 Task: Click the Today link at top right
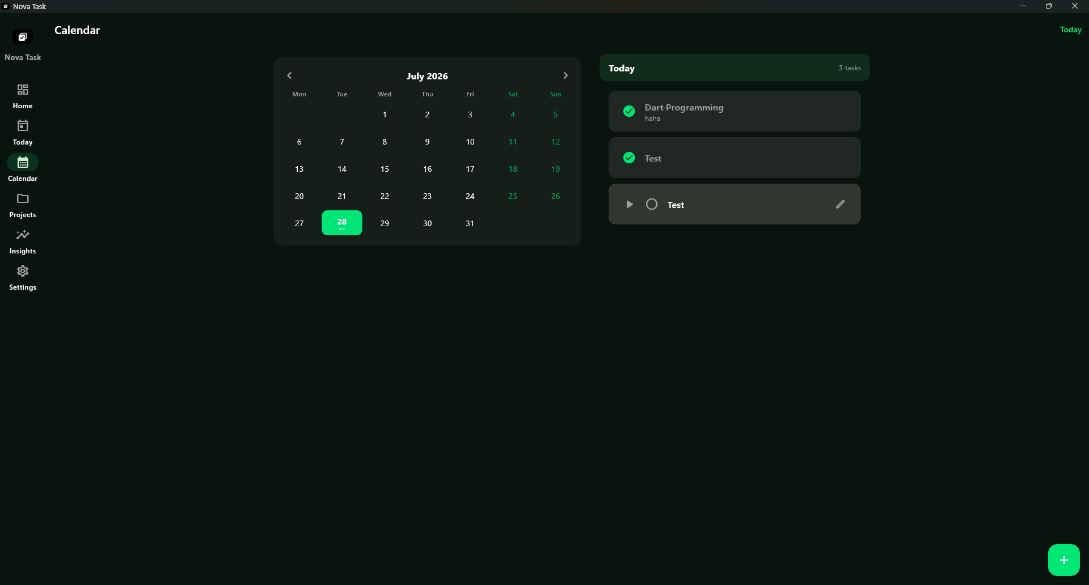[x=1070, y=29]
